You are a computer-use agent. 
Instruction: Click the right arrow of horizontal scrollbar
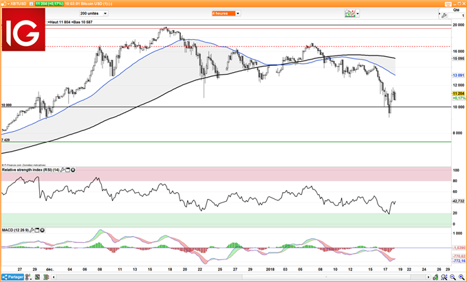click(428, 277)
